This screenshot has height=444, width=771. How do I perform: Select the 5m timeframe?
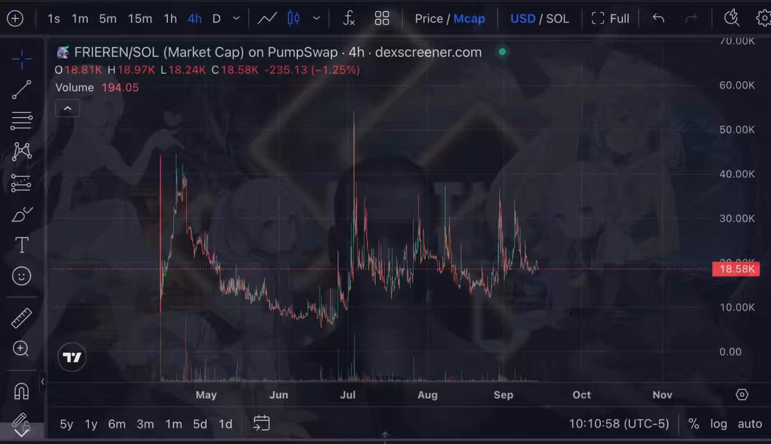(x=108, y=19)
